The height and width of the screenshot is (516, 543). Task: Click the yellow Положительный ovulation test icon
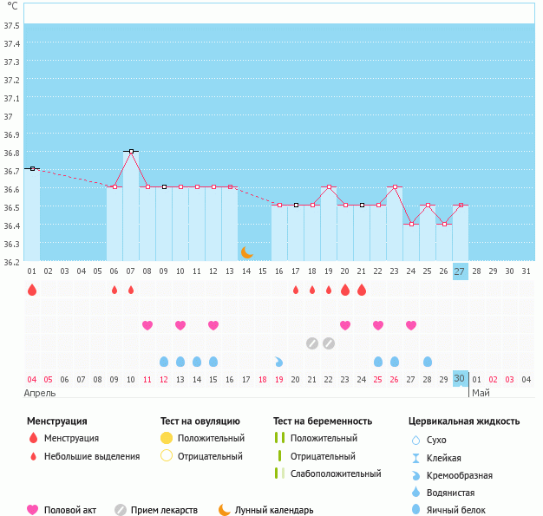pyautogui.click(x=167, y=438)
